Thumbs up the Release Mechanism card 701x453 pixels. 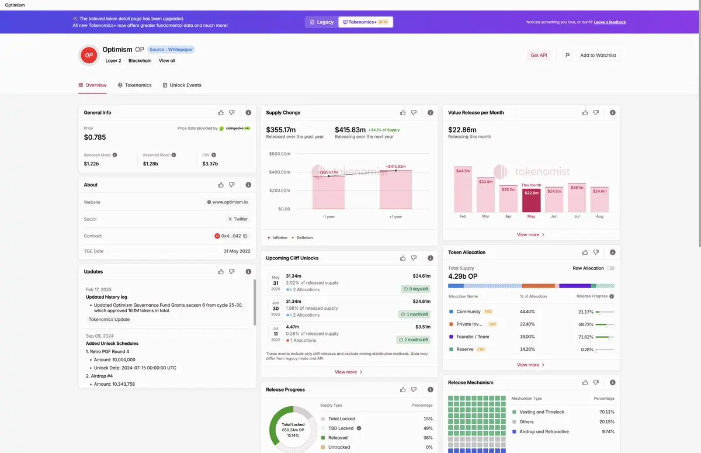pyautogui.click(x=585, y=383)
